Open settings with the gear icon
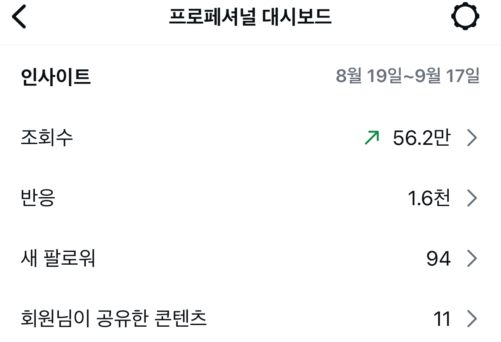Viewport: 501px width, 342px height. (465, 17)
